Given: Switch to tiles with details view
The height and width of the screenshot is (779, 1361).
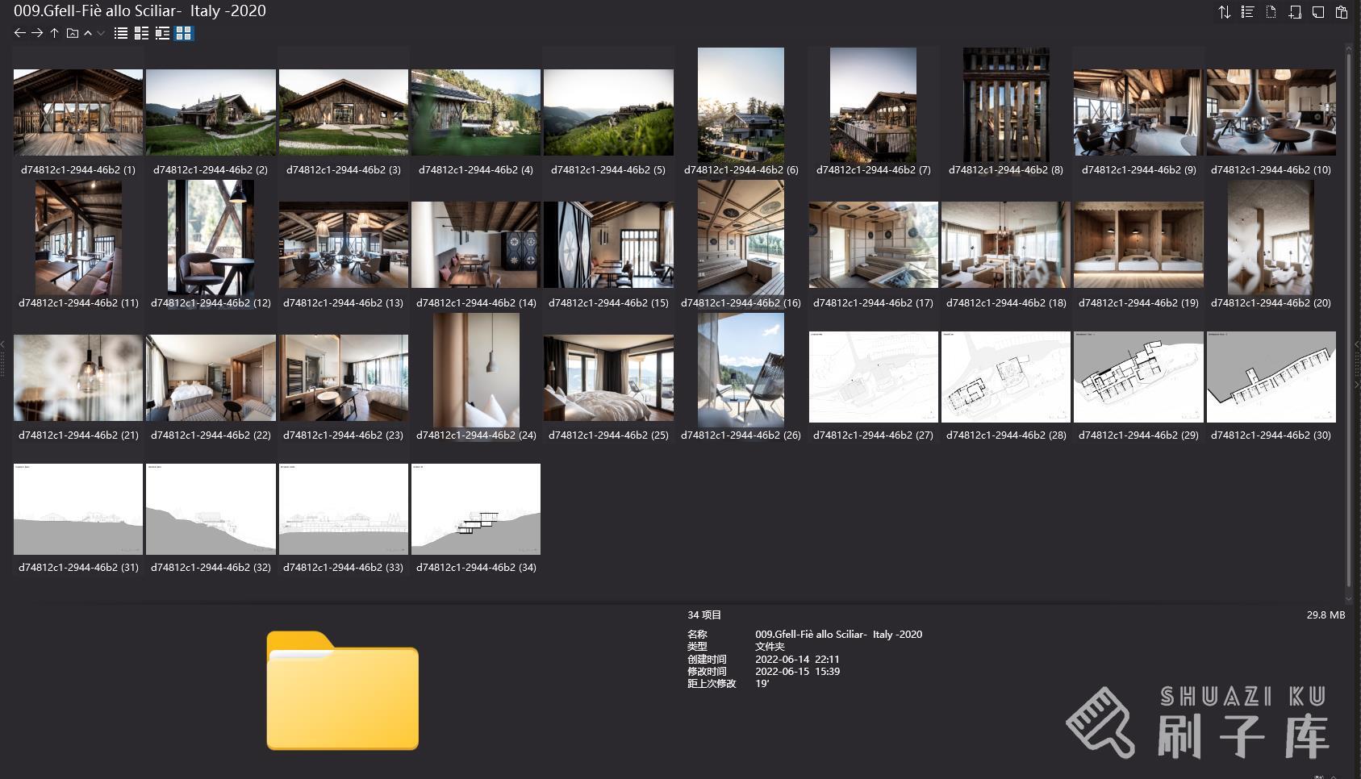Looking at the screenshot, I should click(x=163, y=33).
